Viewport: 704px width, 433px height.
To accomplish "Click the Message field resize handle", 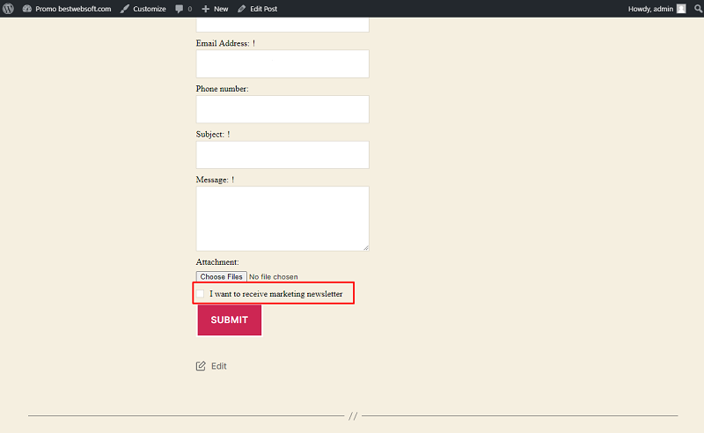I will [366, 248].
